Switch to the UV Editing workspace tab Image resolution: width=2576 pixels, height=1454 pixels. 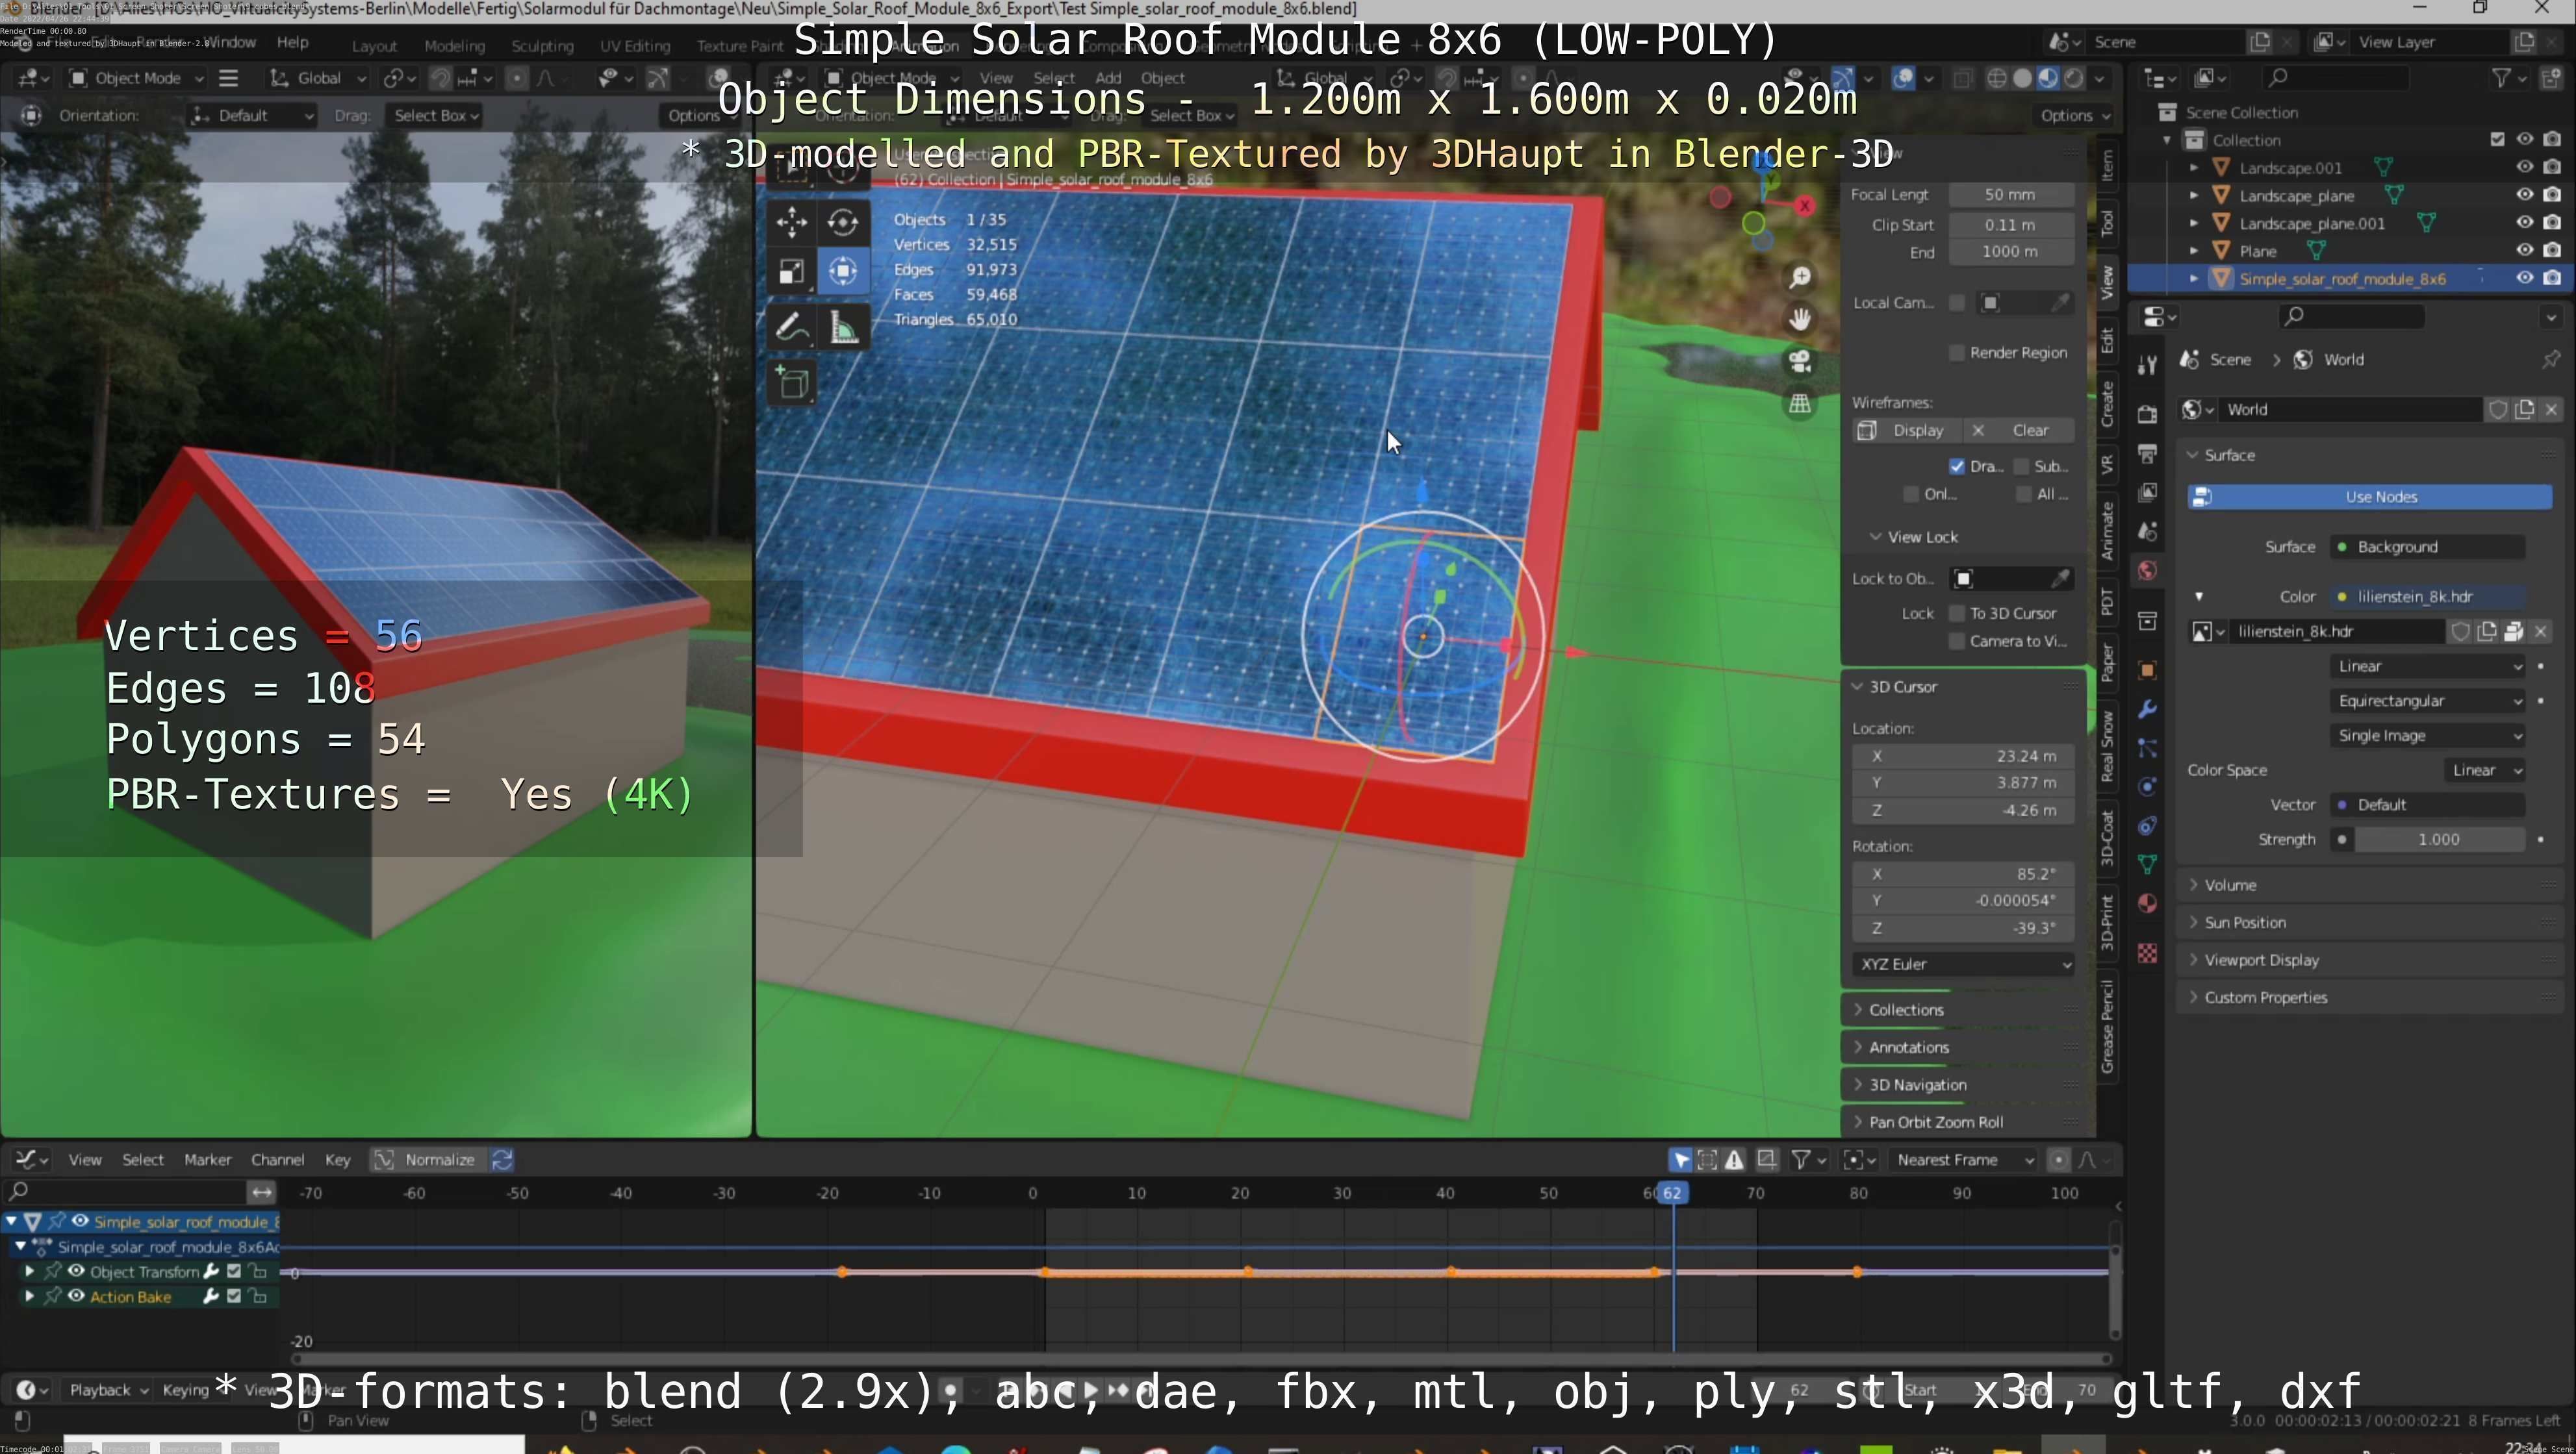[x=634, y=46]
